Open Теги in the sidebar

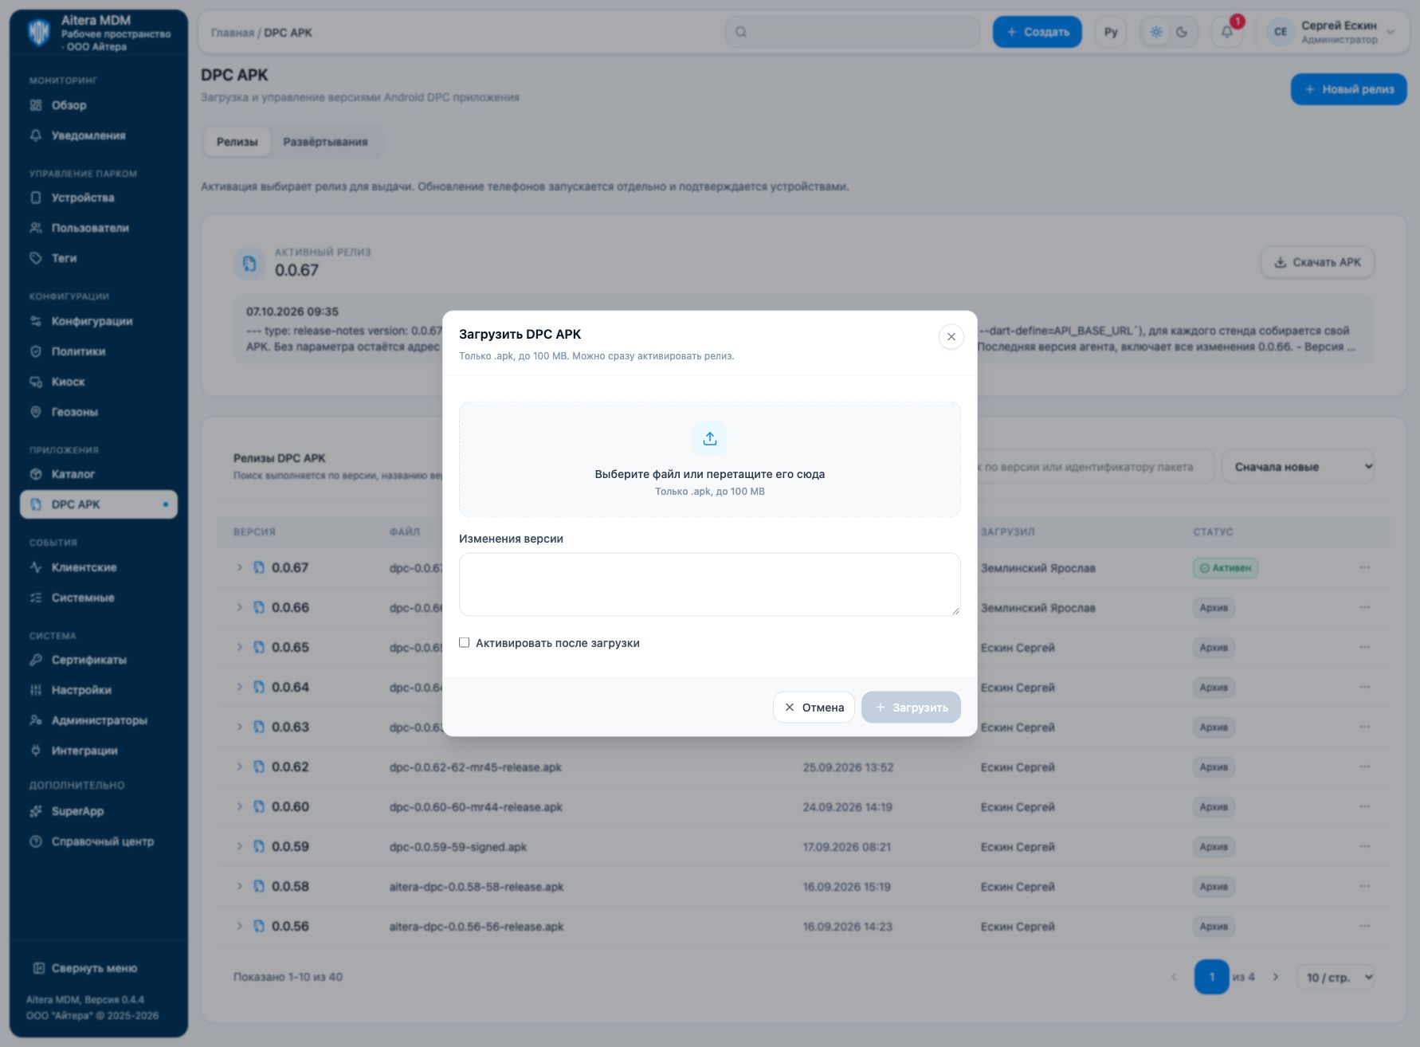point(99,258)
